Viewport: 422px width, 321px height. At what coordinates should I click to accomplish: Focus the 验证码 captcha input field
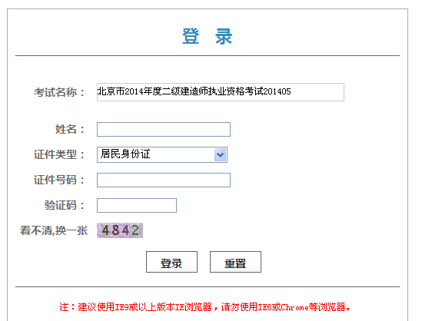click(x=137, y=205)
